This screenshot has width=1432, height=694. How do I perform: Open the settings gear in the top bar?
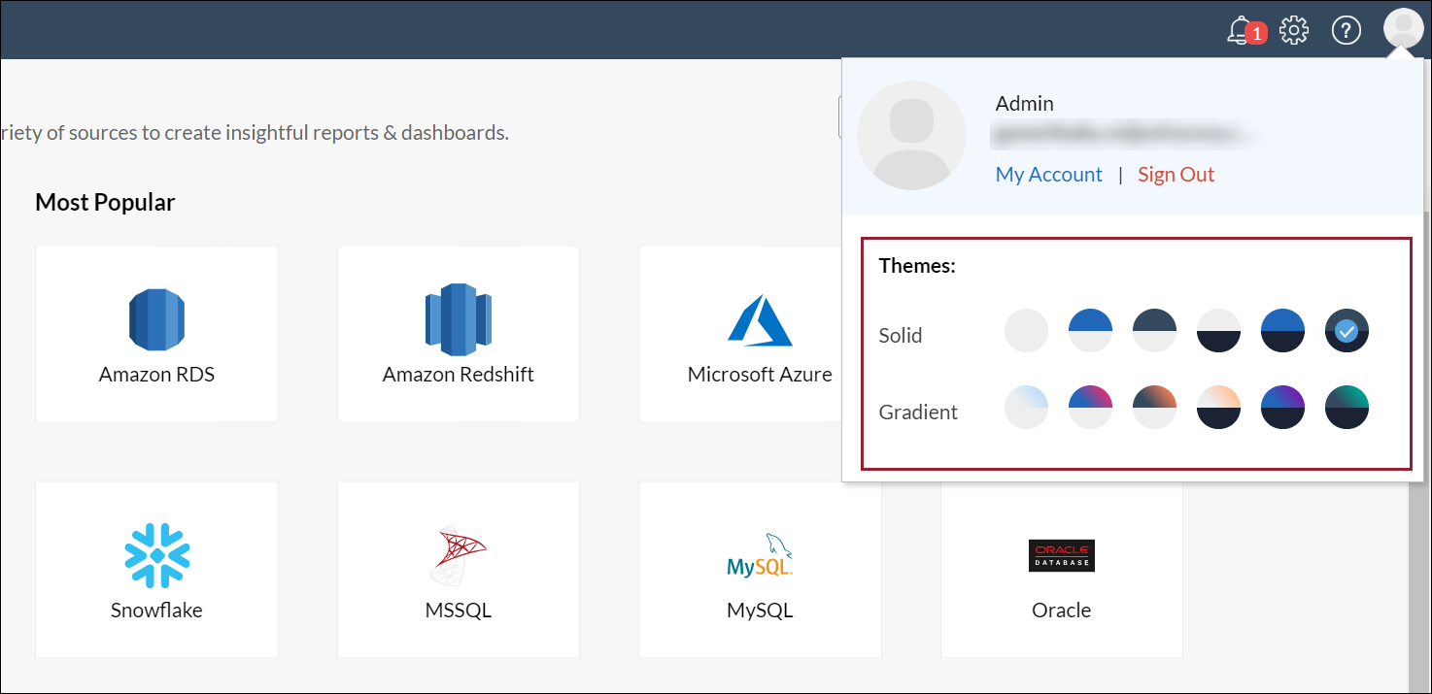tap(1294, 30)
